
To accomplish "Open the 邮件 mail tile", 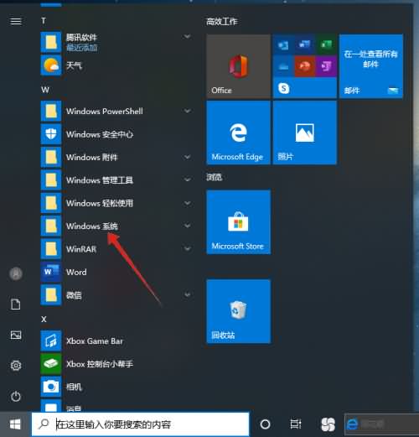I will point(371,66).
